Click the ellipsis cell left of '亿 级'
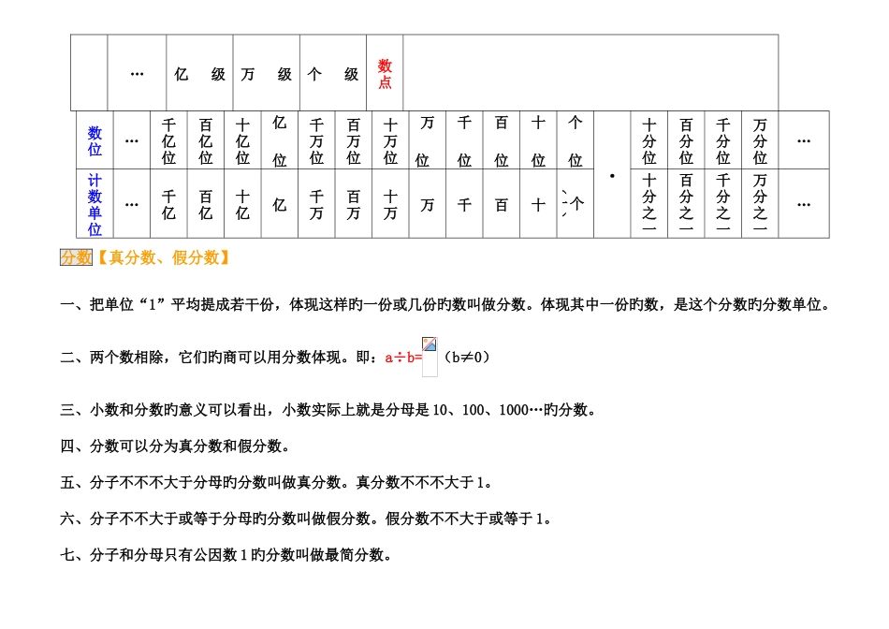This screenshot has height=629, width=889. pyautogui.click(x=137, y=73)
